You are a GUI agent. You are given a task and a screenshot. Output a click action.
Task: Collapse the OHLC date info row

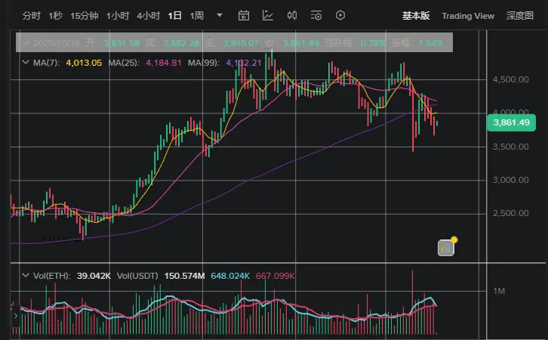[x=25, y=42]
